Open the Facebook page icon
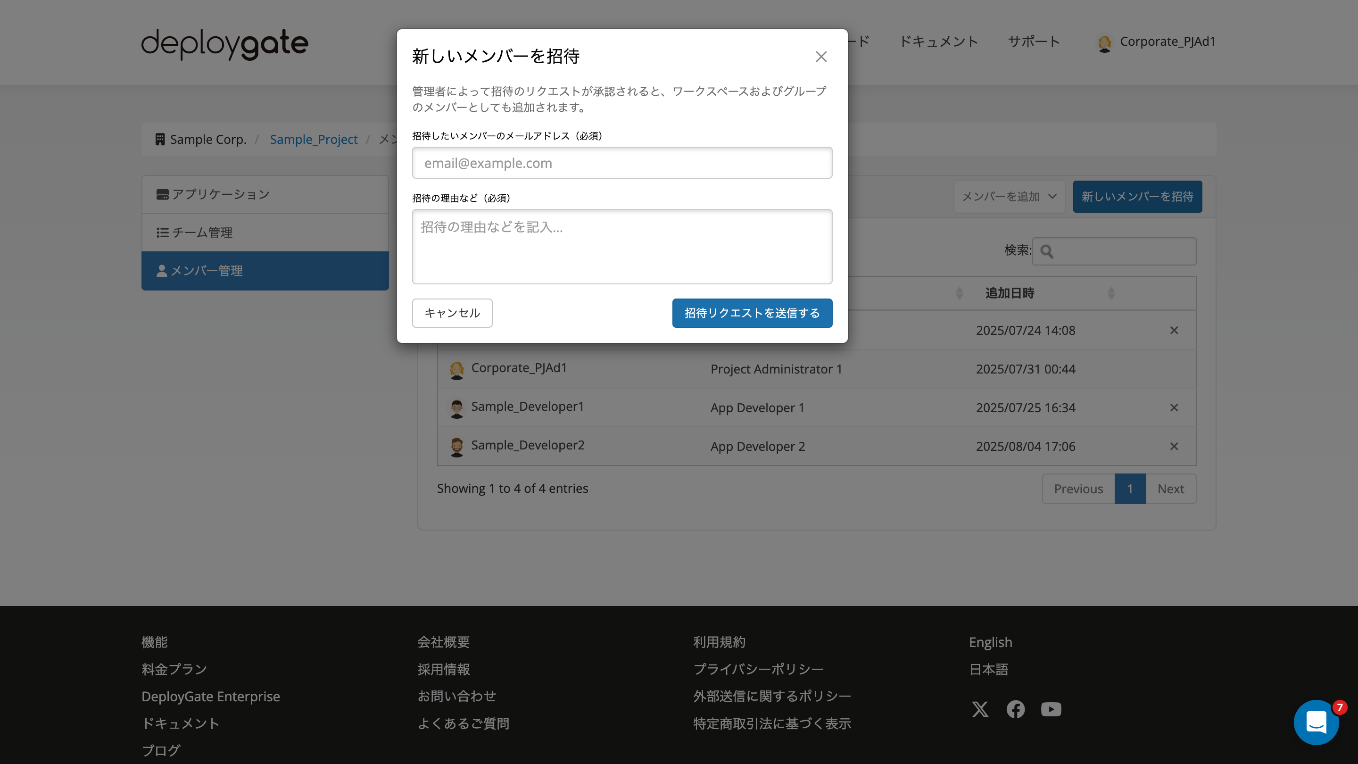The image size is (1358, 764). tap(1016, 710)
